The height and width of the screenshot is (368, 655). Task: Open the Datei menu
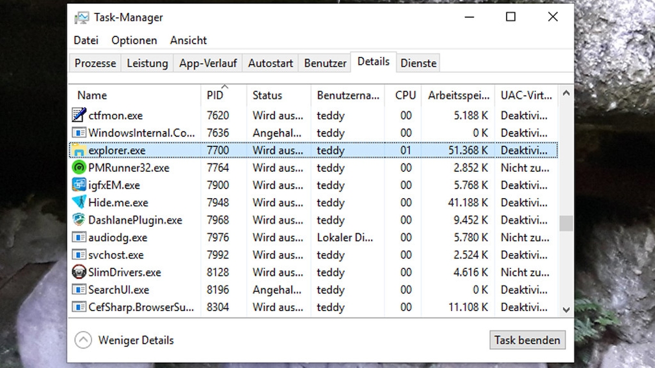tap(86, 40)
